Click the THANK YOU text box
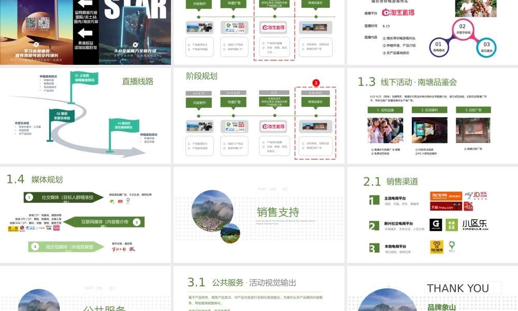 (x=463, y=288)
